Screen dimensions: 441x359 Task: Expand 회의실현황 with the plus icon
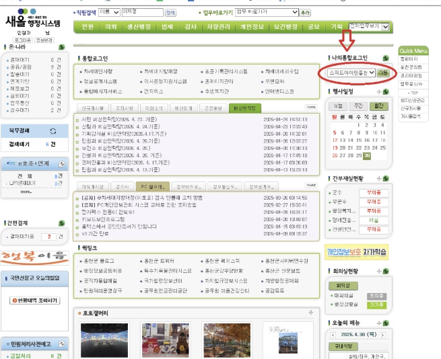[x=379, y=271]
